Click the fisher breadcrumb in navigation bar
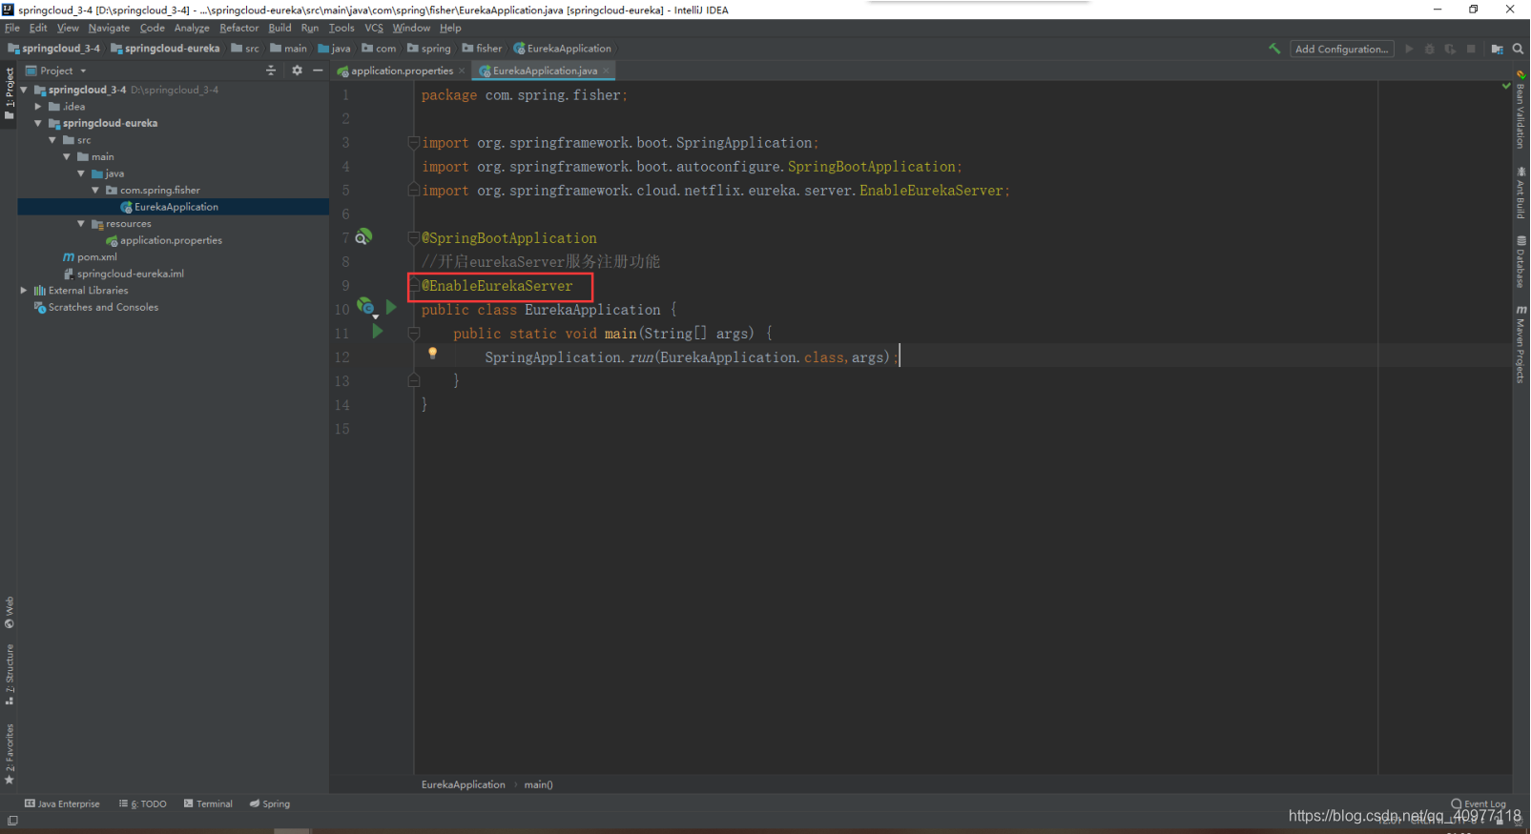The width and height of the screenshot is (1531, 834). [482, 49]
